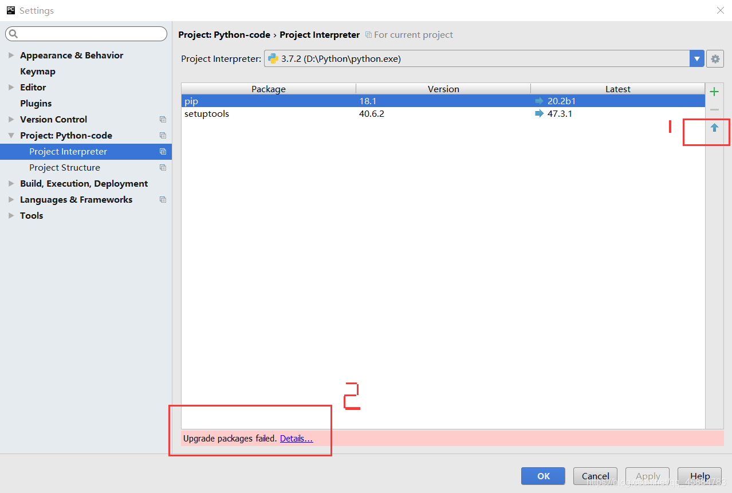Open the Project Interpreter dropdown arrow
Viewport: 732px width, 493px height.
[696, 58]
